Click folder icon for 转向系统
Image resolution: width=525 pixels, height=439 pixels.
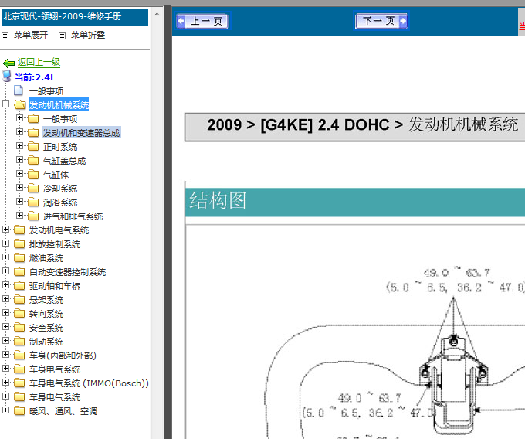pos(19,313)
